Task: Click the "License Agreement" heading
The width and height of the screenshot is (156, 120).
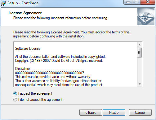Action: 25,13
